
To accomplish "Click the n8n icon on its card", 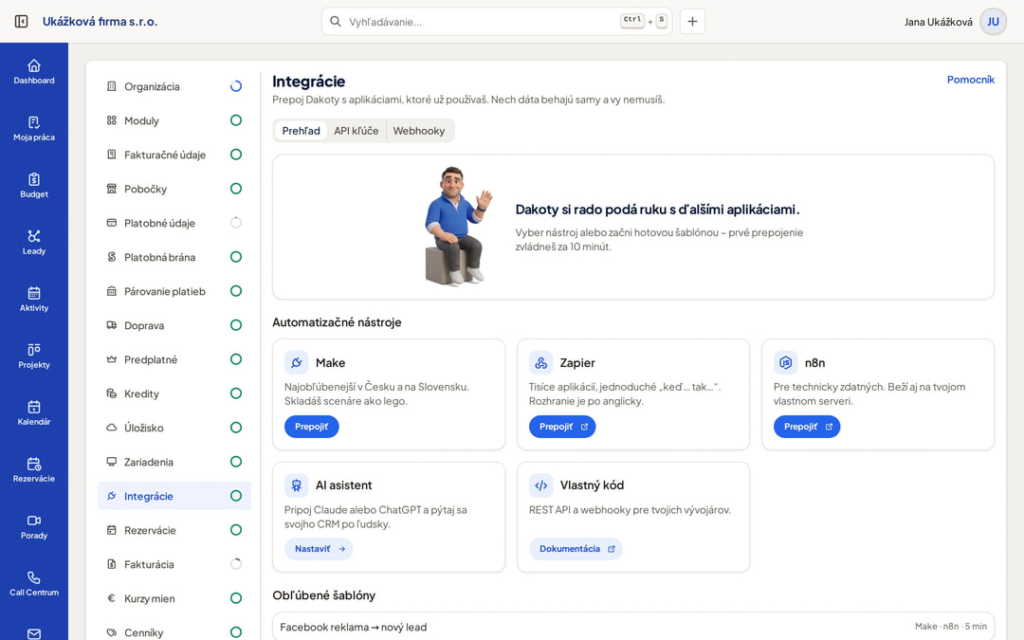I will click(786, 362).
